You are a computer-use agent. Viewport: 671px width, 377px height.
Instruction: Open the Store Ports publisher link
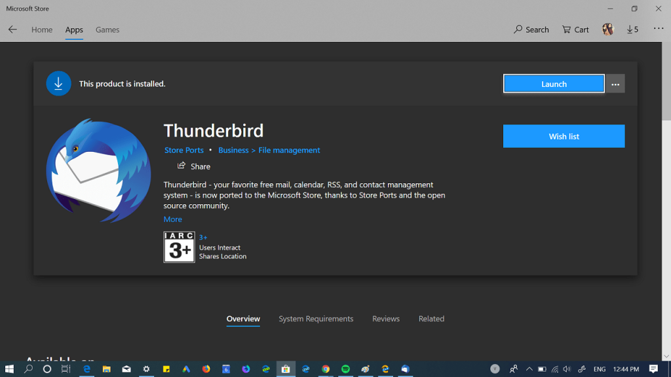184,150
